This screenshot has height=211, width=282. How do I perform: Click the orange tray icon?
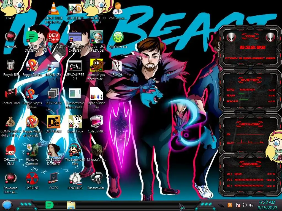230,205
